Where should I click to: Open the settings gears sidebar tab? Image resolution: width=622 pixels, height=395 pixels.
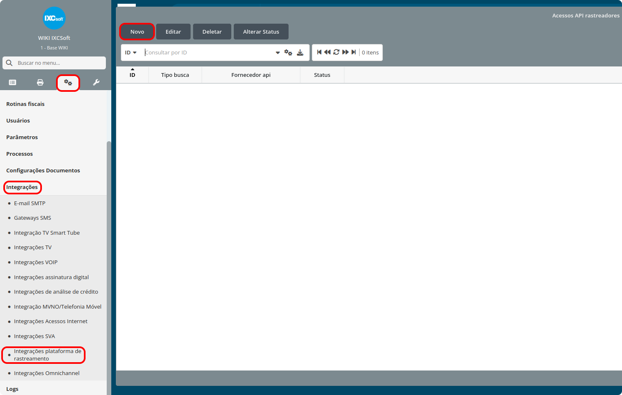[x=68, y=83]
